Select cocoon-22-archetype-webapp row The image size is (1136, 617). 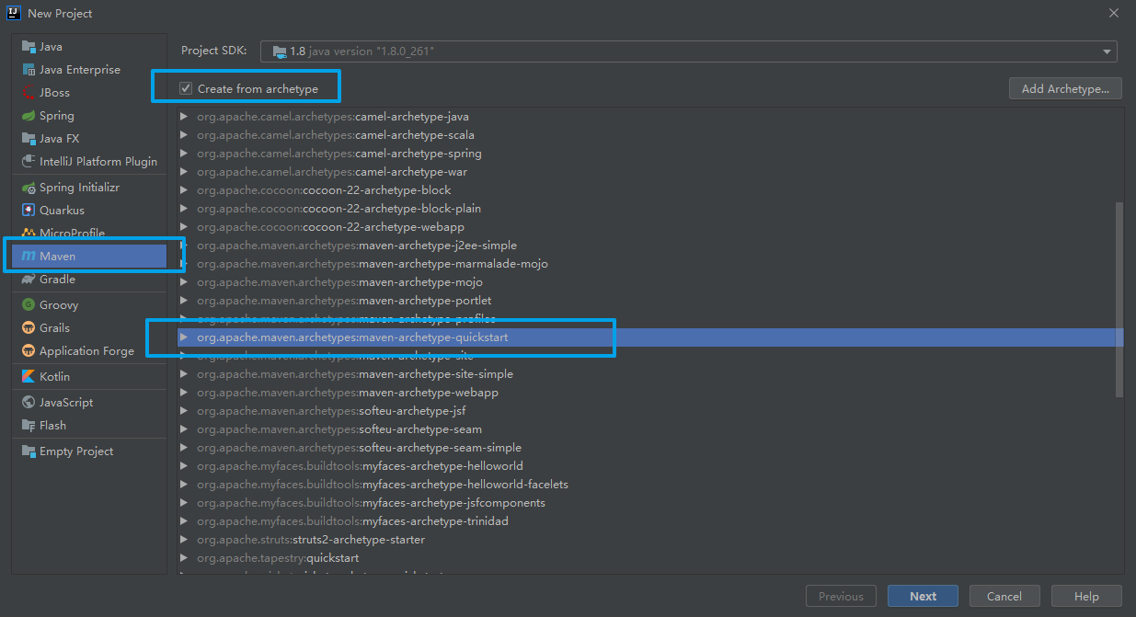click(x=651, y=227)
